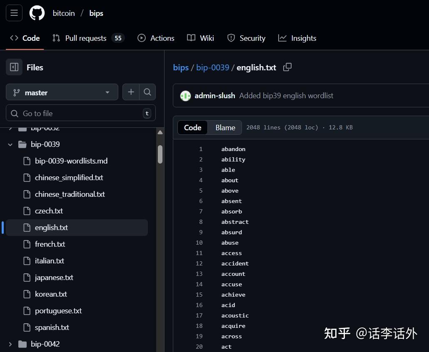Click the GitHub logo

(x=37, y=13)
